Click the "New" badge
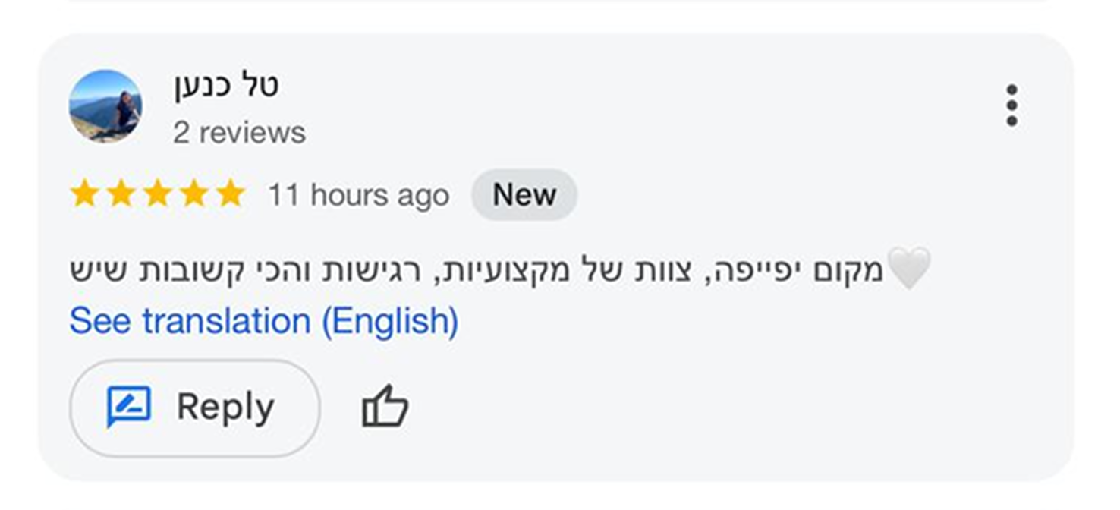Screen dimensions: 1120x510 (524, 195)
